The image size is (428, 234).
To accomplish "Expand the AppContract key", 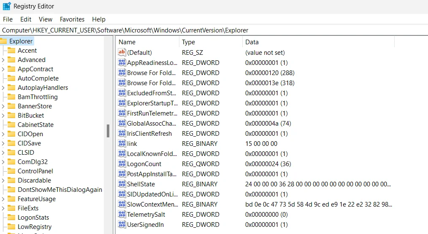I will 3,69.
